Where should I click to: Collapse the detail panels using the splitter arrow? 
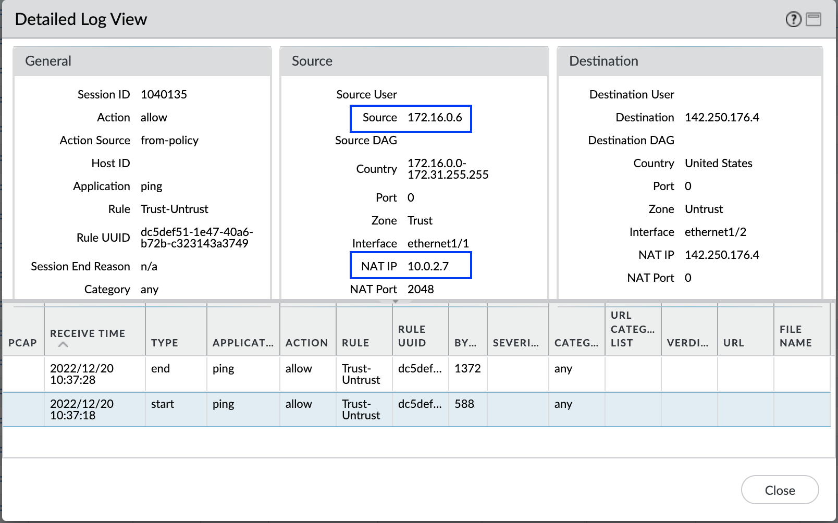click(x=396, y=302)
